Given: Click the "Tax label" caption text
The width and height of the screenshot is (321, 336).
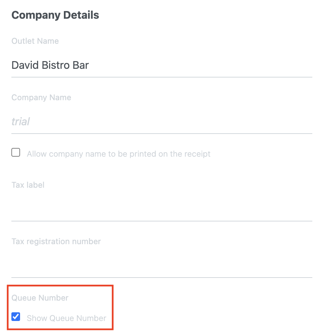Looking at the screenshot, I should 28,185.
